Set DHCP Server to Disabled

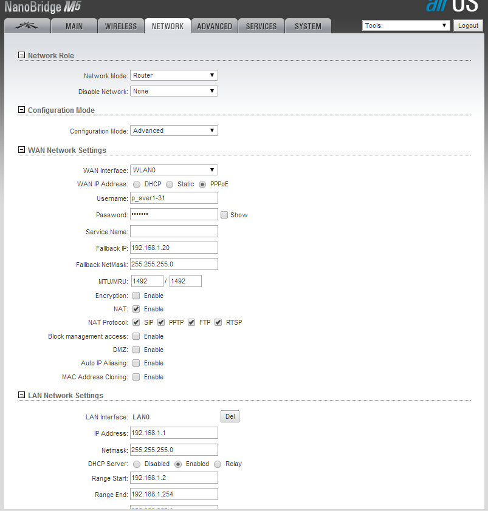tap(137, 464)
